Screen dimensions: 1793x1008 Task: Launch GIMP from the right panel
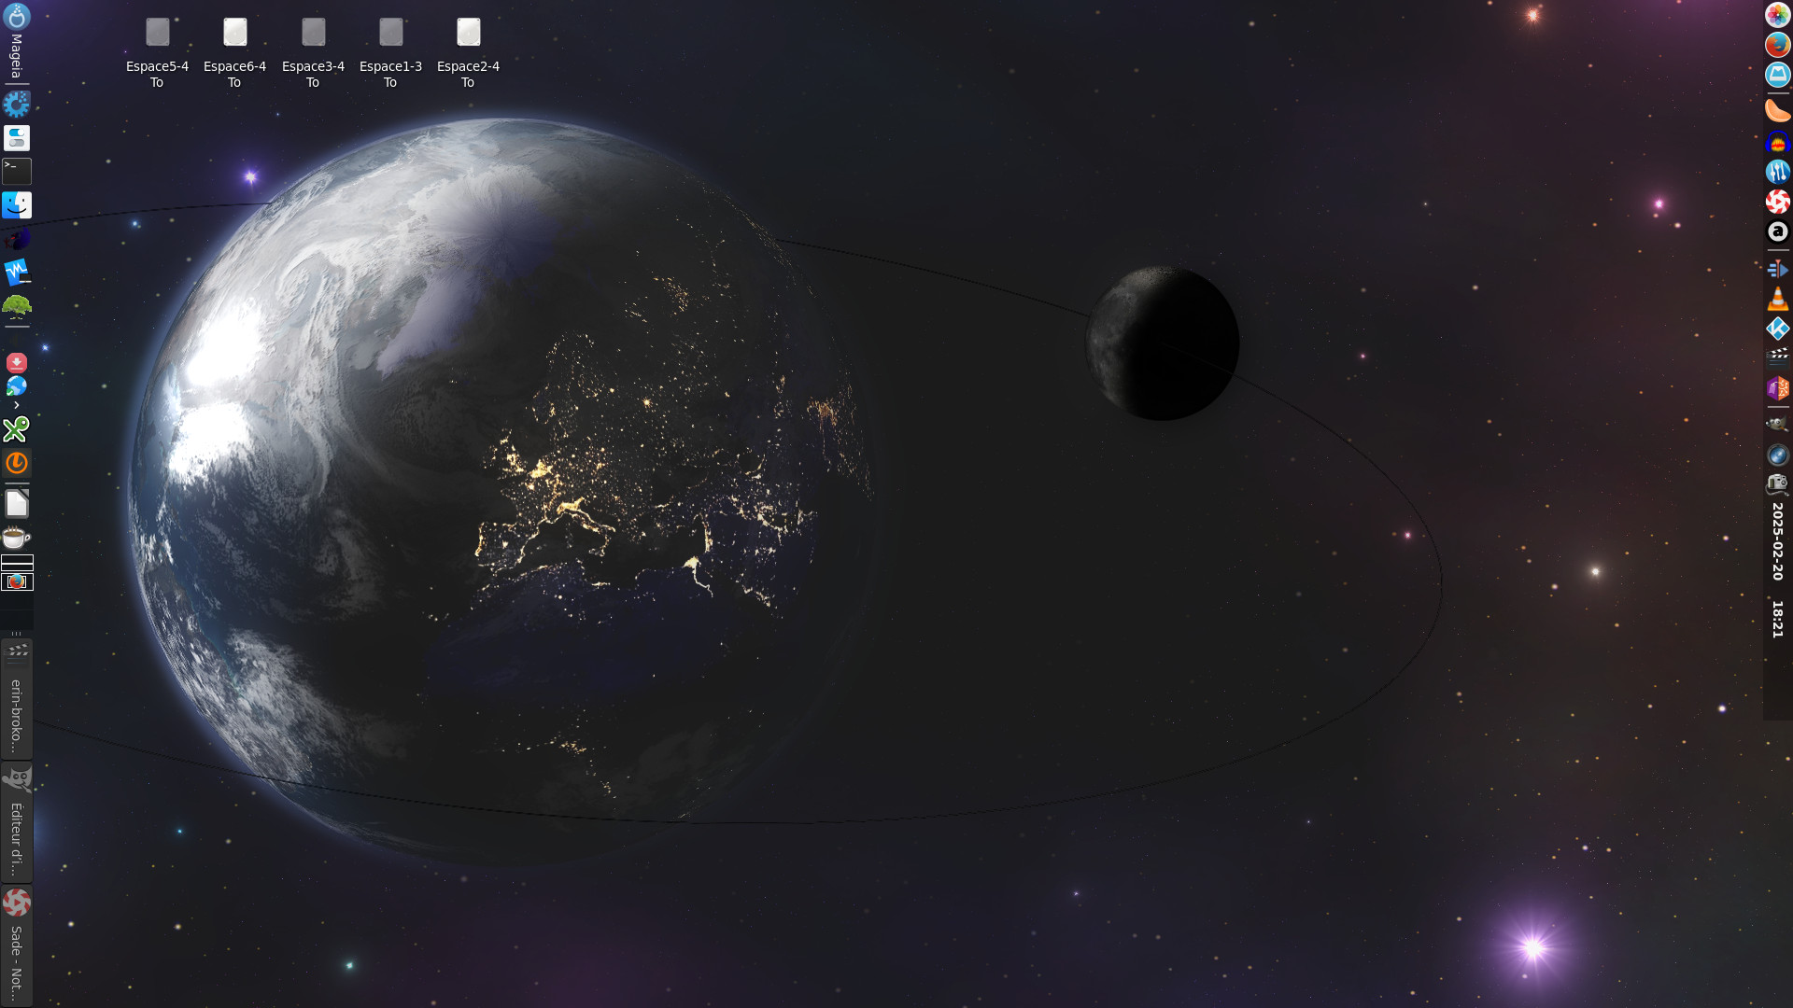[1777, 425]
